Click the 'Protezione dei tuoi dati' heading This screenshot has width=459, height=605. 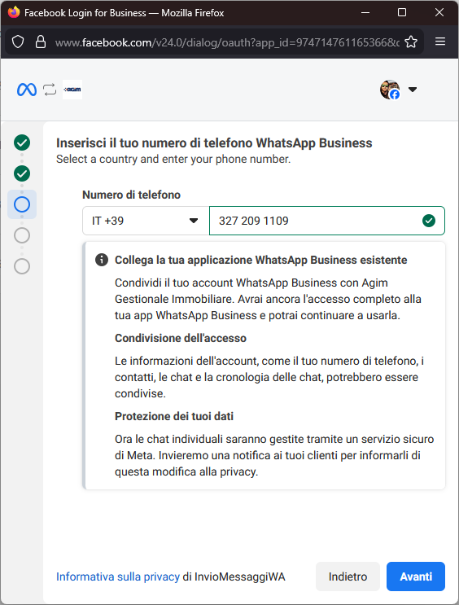pyautogui.click(x=174, y=416)
